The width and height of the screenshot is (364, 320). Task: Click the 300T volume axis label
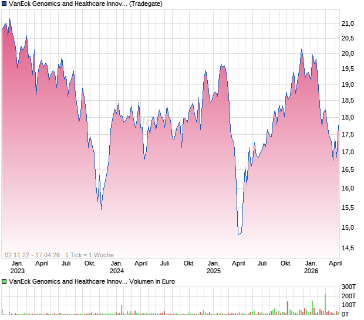(350, 286)
